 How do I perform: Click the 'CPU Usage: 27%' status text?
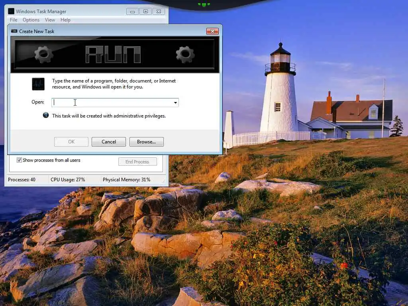68,180
